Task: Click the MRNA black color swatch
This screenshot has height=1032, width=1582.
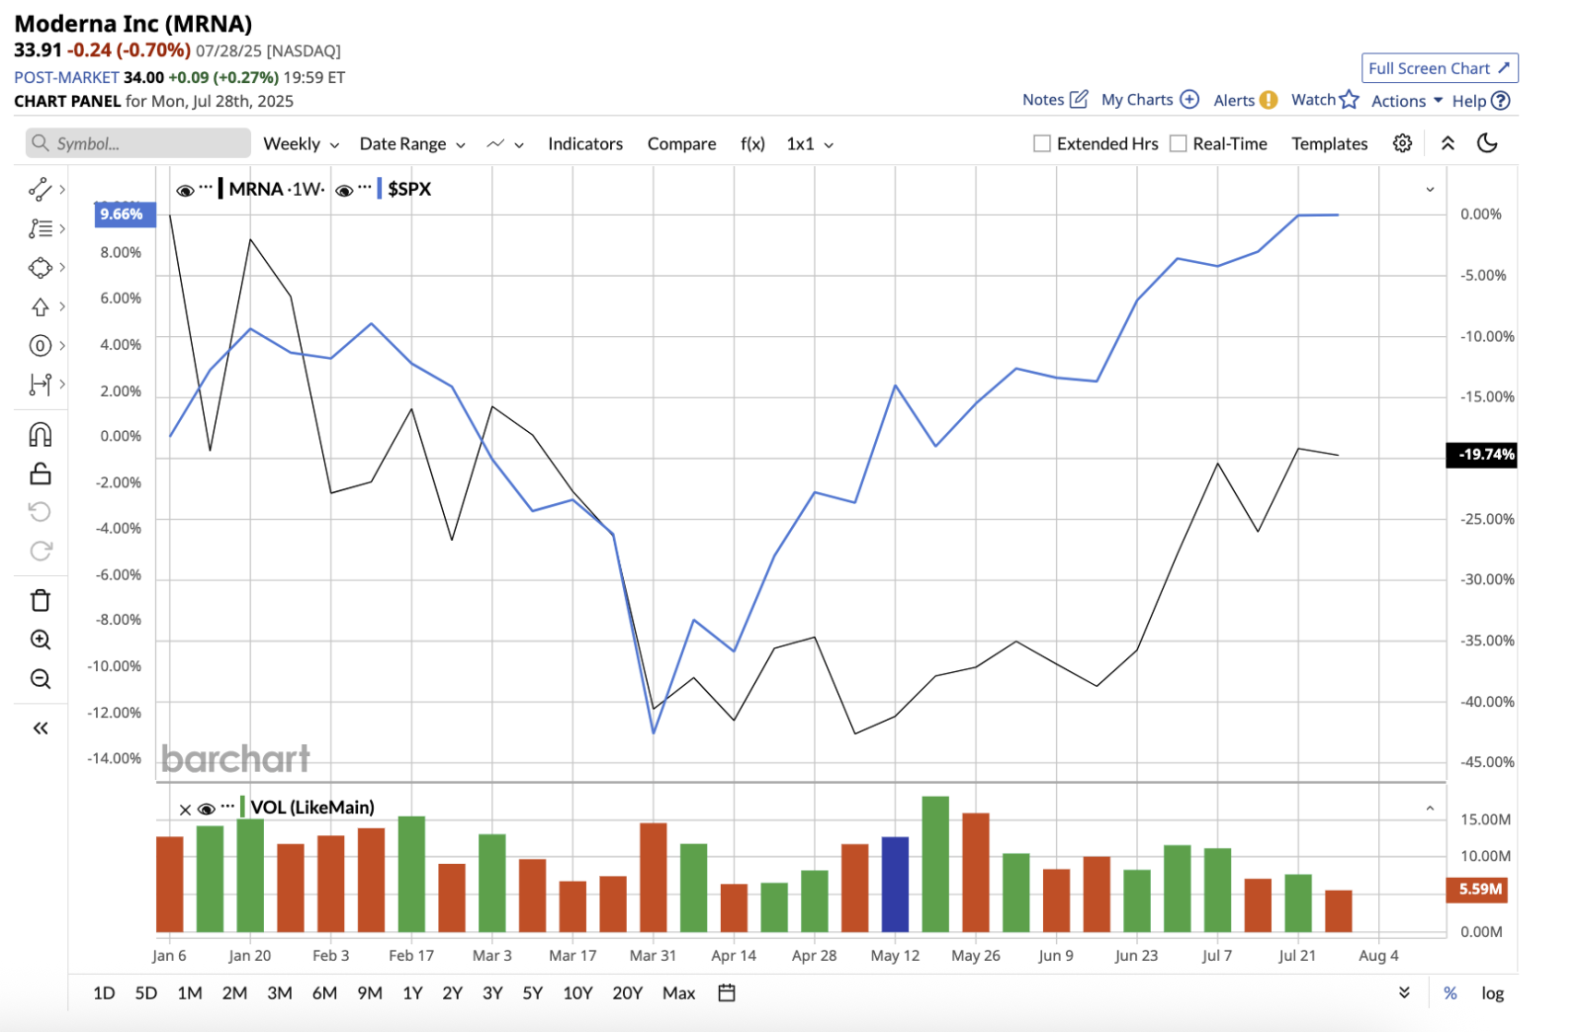Action: 220,188
